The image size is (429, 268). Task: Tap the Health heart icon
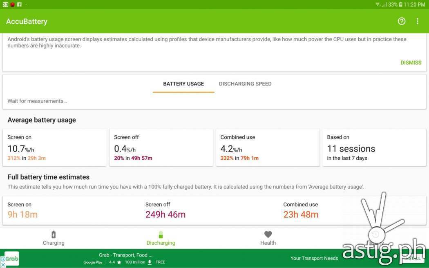click(268, 234)
